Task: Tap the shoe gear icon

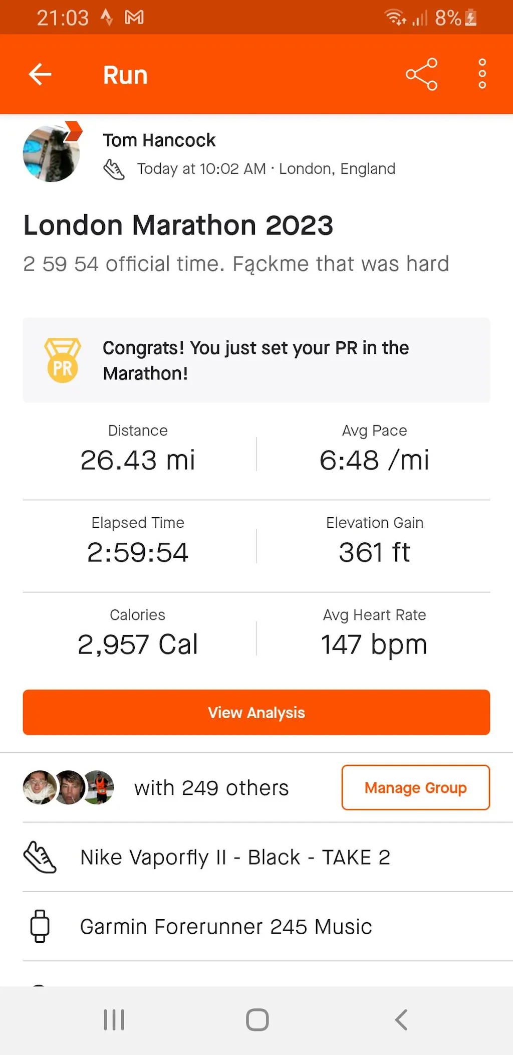Action: (x=40, y=857)
